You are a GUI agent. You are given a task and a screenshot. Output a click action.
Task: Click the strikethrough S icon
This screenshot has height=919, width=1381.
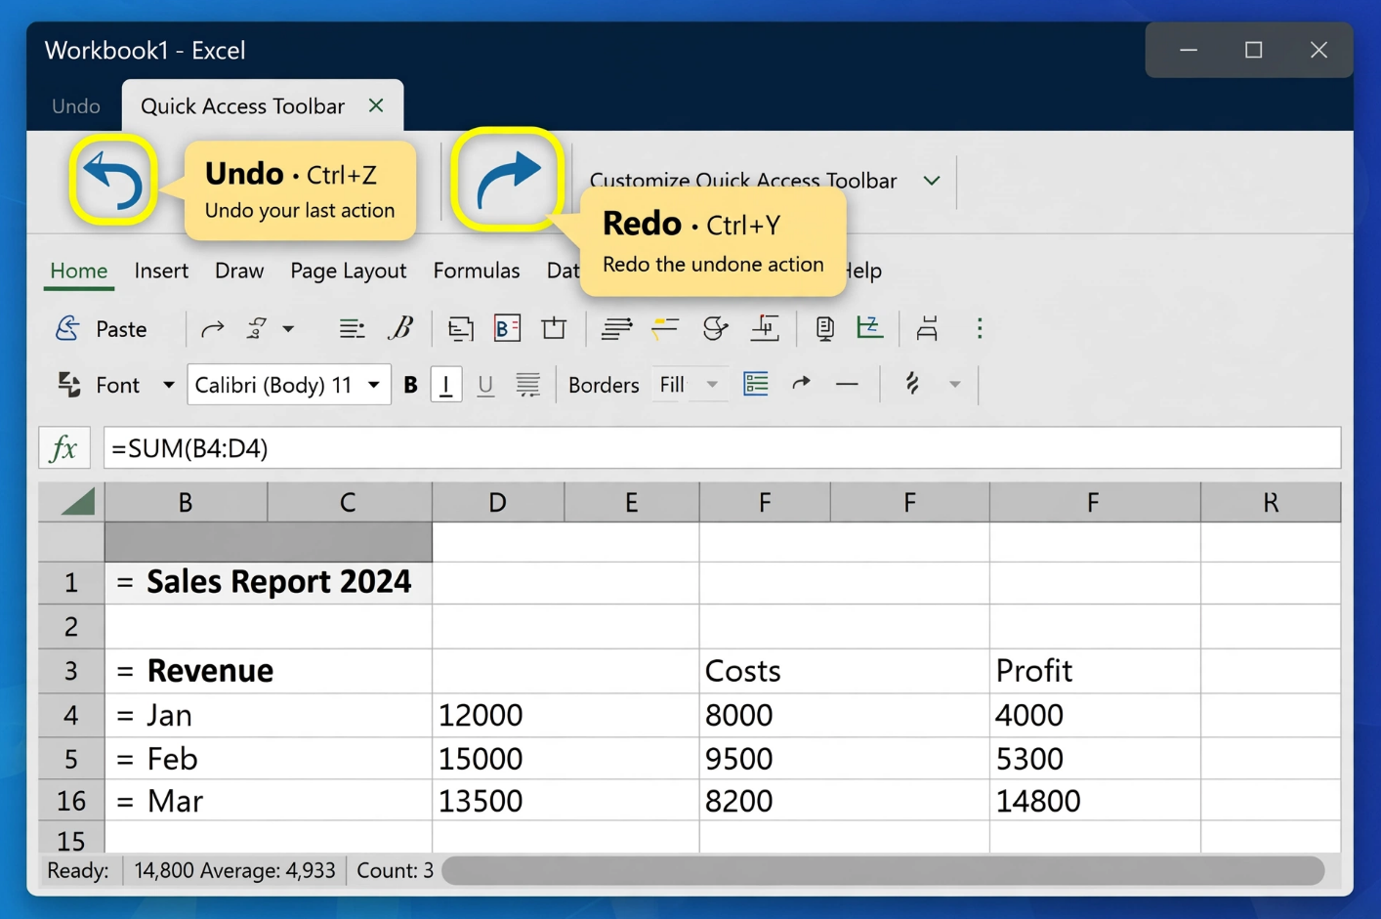[x=715, y=328]
